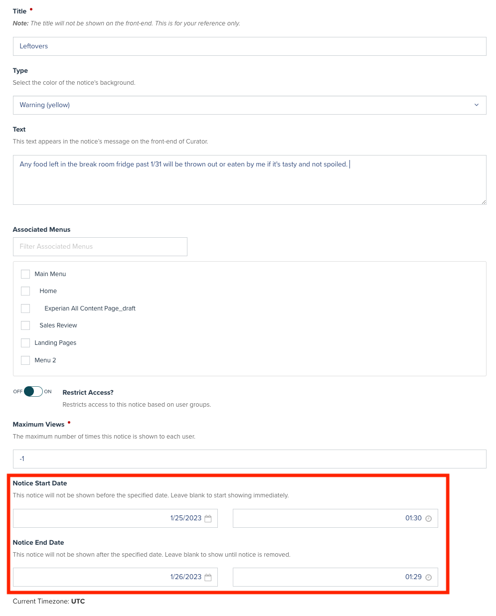
Task: Check the Menu 2 checkbox
Action: pos(25,360)
